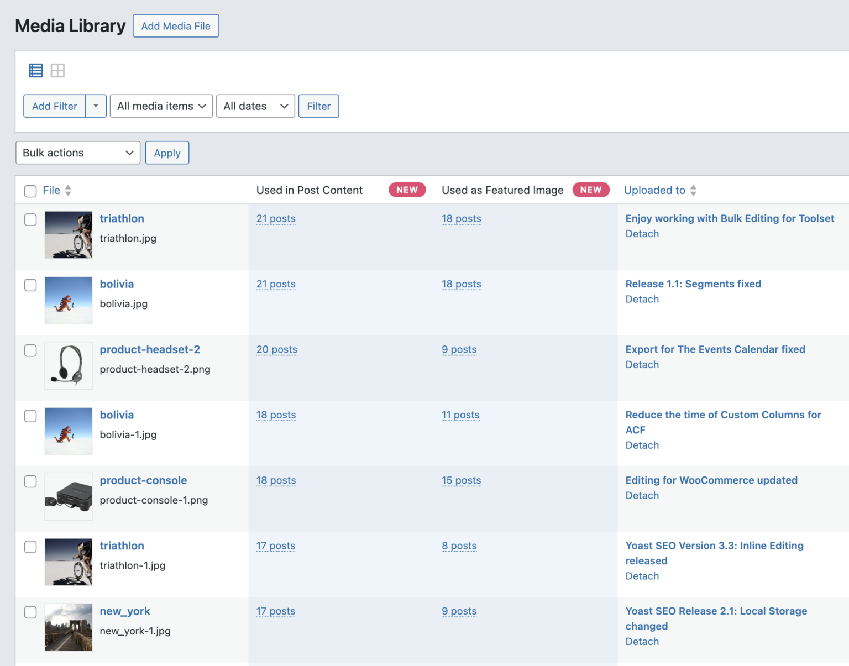View 17 posts link for new_york
Image resolution: width=849 pixels, height=666 pixels.
[275, 611]
